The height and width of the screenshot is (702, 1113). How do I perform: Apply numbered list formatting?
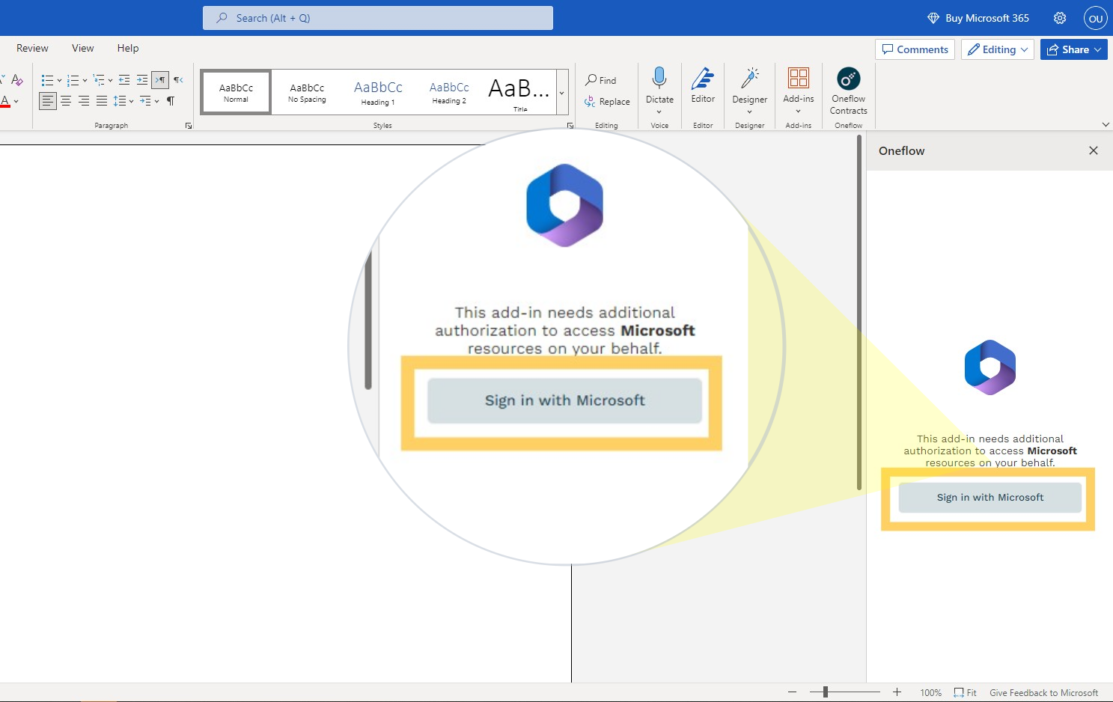[x=73, y=80]
